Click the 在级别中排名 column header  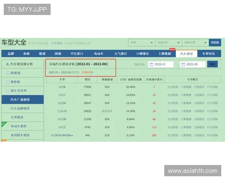154,79
